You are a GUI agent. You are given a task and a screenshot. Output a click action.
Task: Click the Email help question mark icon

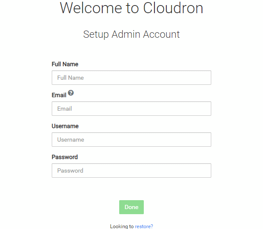click(71, 93)
